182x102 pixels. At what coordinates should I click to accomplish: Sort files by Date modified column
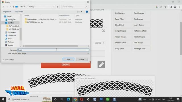64,16
